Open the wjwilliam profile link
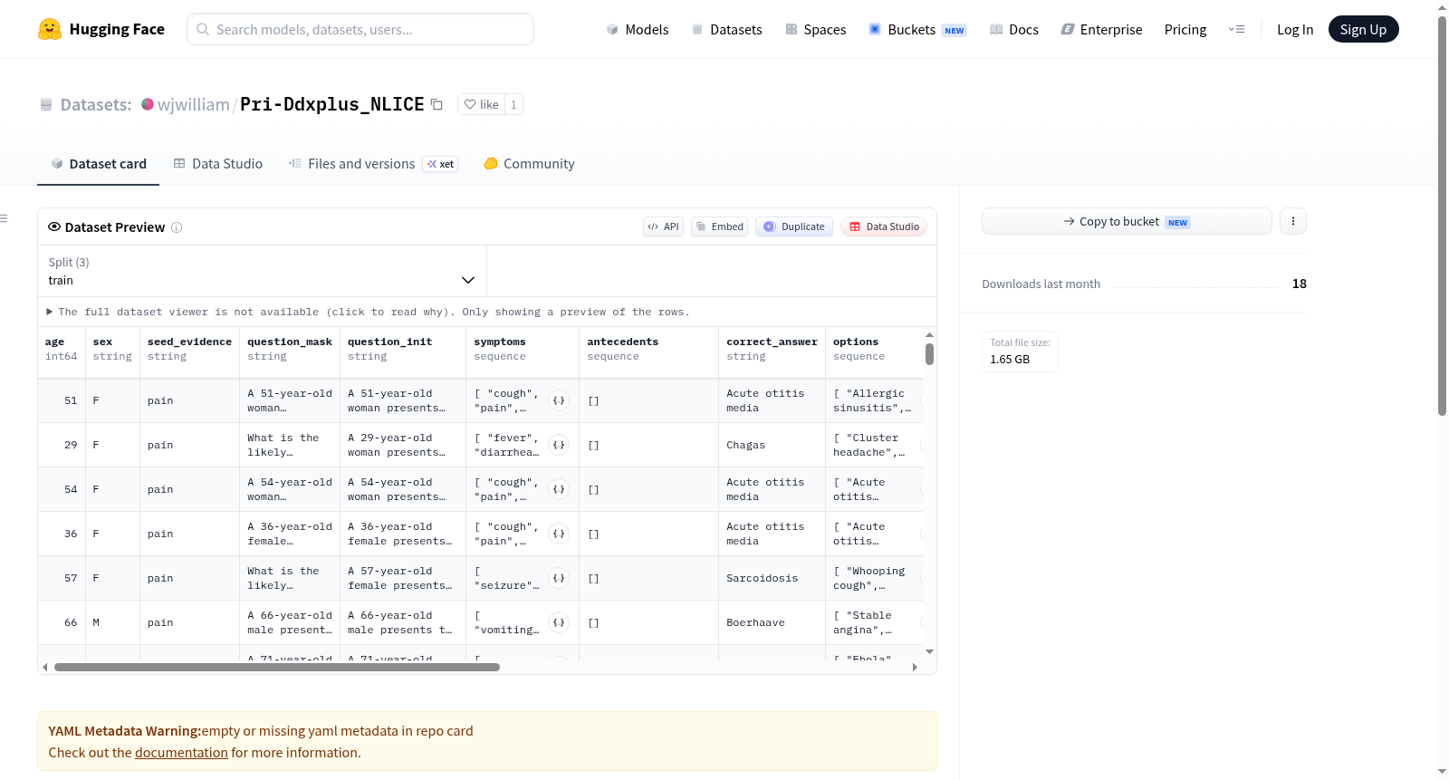The height and width of the screenshot is (780, 1449). (194, 104)
